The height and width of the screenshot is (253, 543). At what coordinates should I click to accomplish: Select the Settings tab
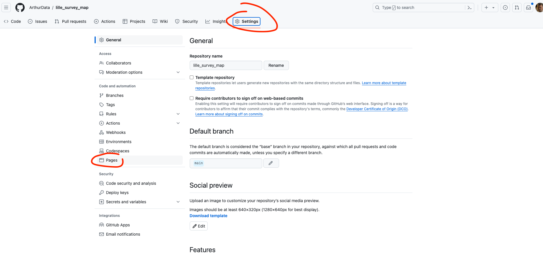click(247, 21)
